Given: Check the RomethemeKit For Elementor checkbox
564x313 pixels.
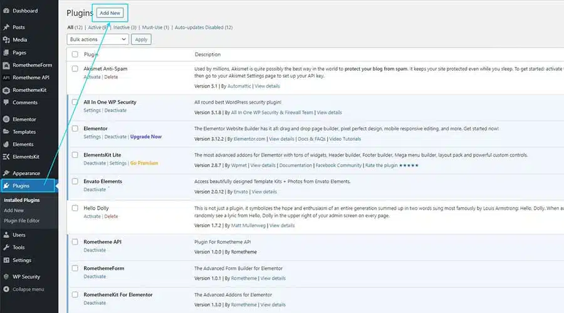Looking at the screenshot, I should 75,295.
